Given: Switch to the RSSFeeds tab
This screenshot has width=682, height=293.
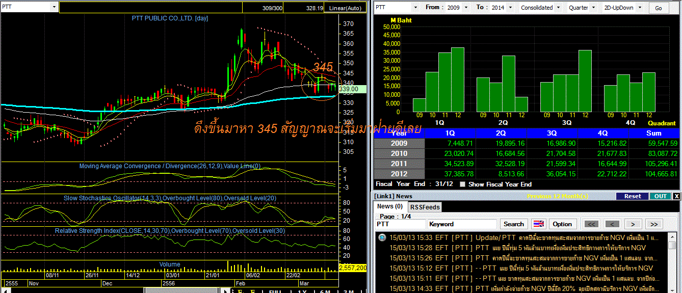Looking at the screenshot, I should click(425, 207).
